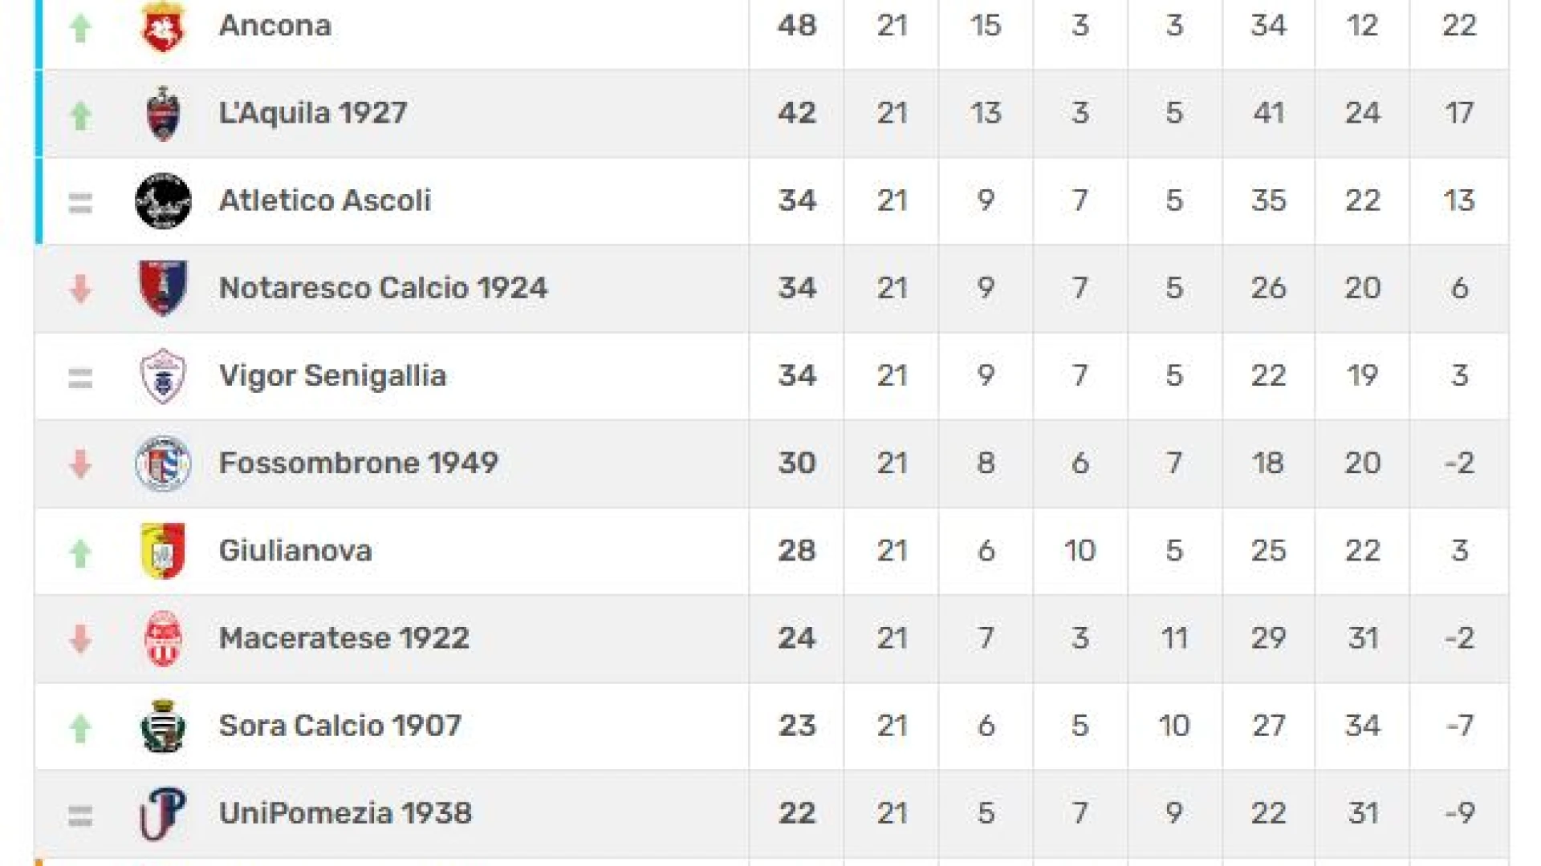This screenshot has width=1541, height=866.
Task: Open the UniPomezia 1938 logo
Action: (x=163, y=813)
